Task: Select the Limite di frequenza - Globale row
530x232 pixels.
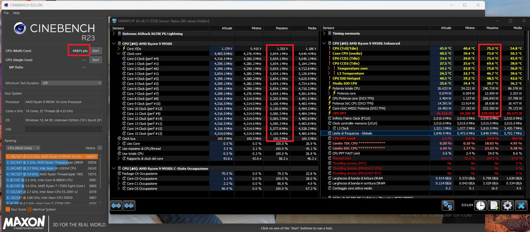Action: (x=422, y=133)
